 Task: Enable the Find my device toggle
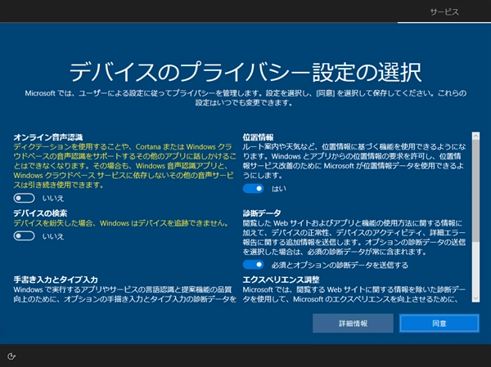[24, 236]
